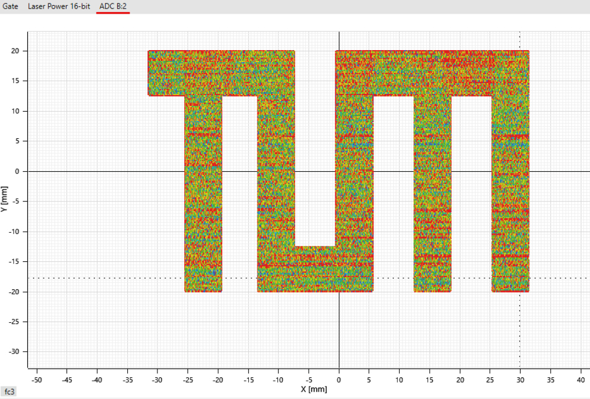The height and width of the screenshot is (399, 590).
Task: Click the Y [mm] axis label
Action: pos(4,199)
